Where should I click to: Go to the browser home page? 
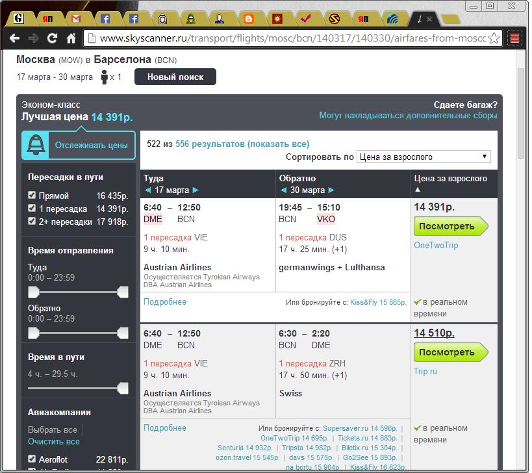71,38
